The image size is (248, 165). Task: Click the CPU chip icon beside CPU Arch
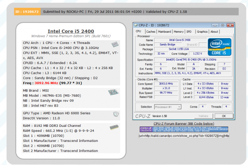[115, 44]
